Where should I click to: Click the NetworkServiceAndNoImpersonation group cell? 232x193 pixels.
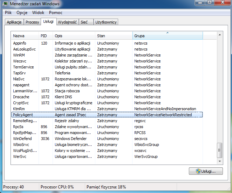[165, 109]
